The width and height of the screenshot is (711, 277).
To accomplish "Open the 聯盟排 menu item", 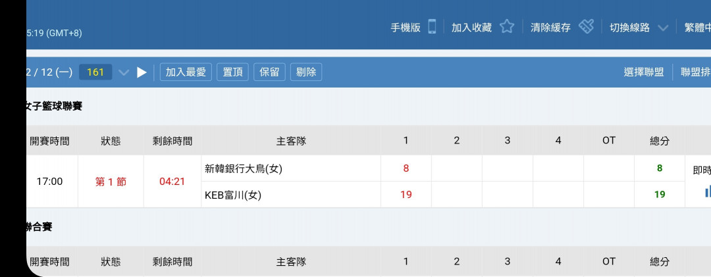I will 695,72.
